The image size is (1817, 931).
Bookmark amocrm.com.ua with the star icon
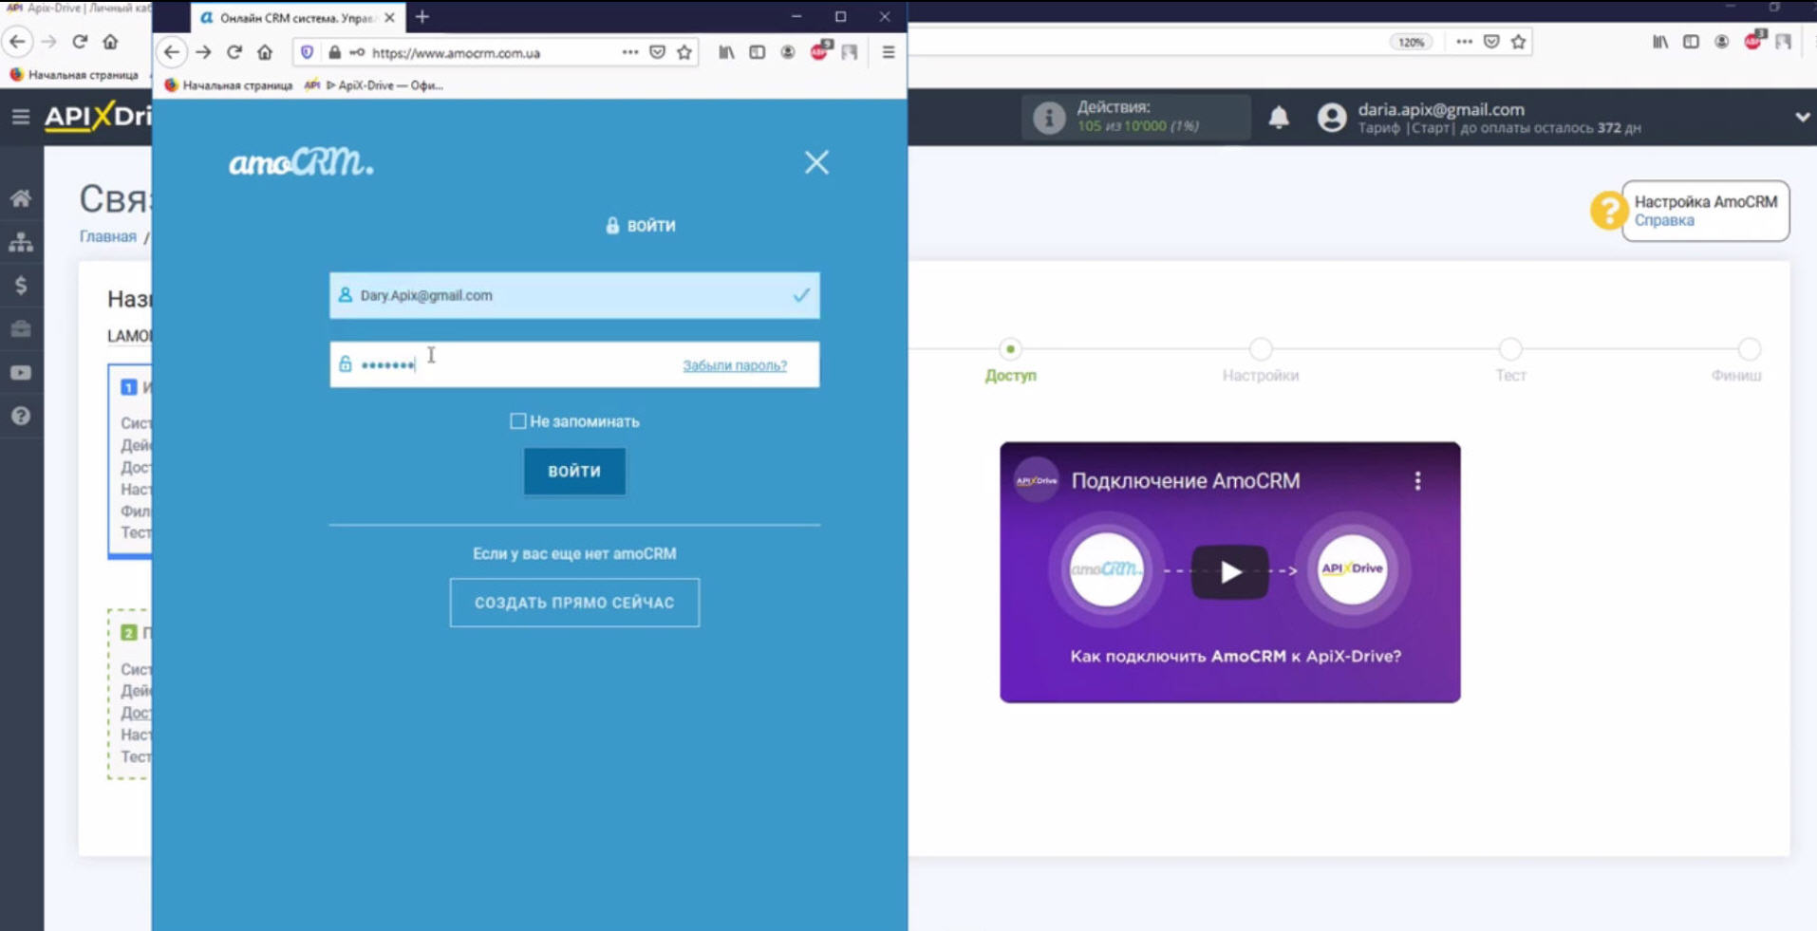click(x=684, y=52)
